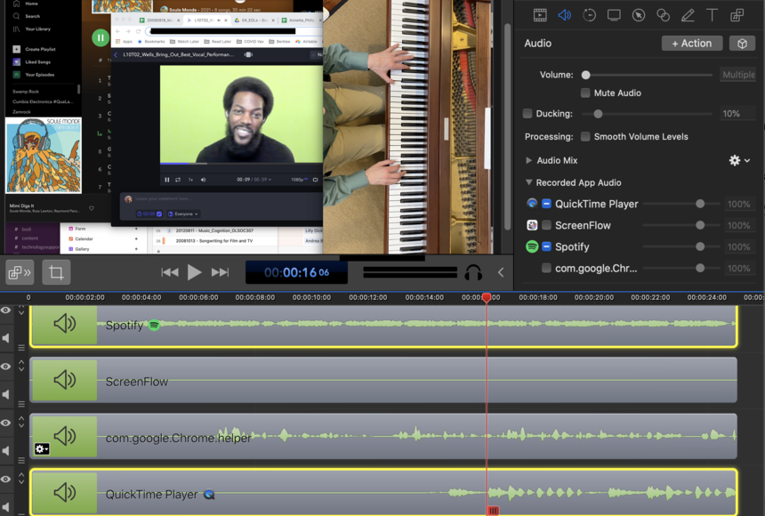Click the ScreenFlow track's height stepper arrows
The height and width of the screenshot is (516, 765).
tap(21, 366)
